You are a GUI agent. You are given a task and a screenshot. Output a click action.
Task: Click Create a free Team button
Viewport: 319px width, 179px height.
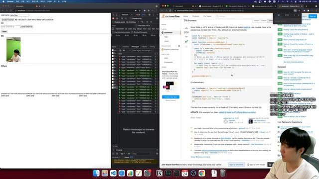(x=170, y=97)
